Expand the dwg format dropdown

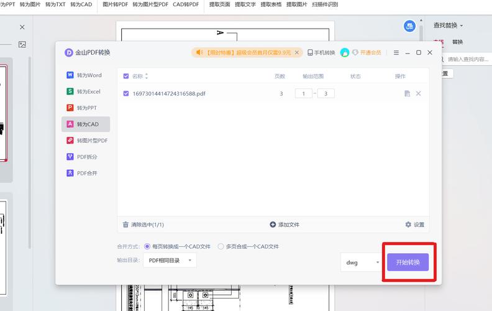(361, 262)
